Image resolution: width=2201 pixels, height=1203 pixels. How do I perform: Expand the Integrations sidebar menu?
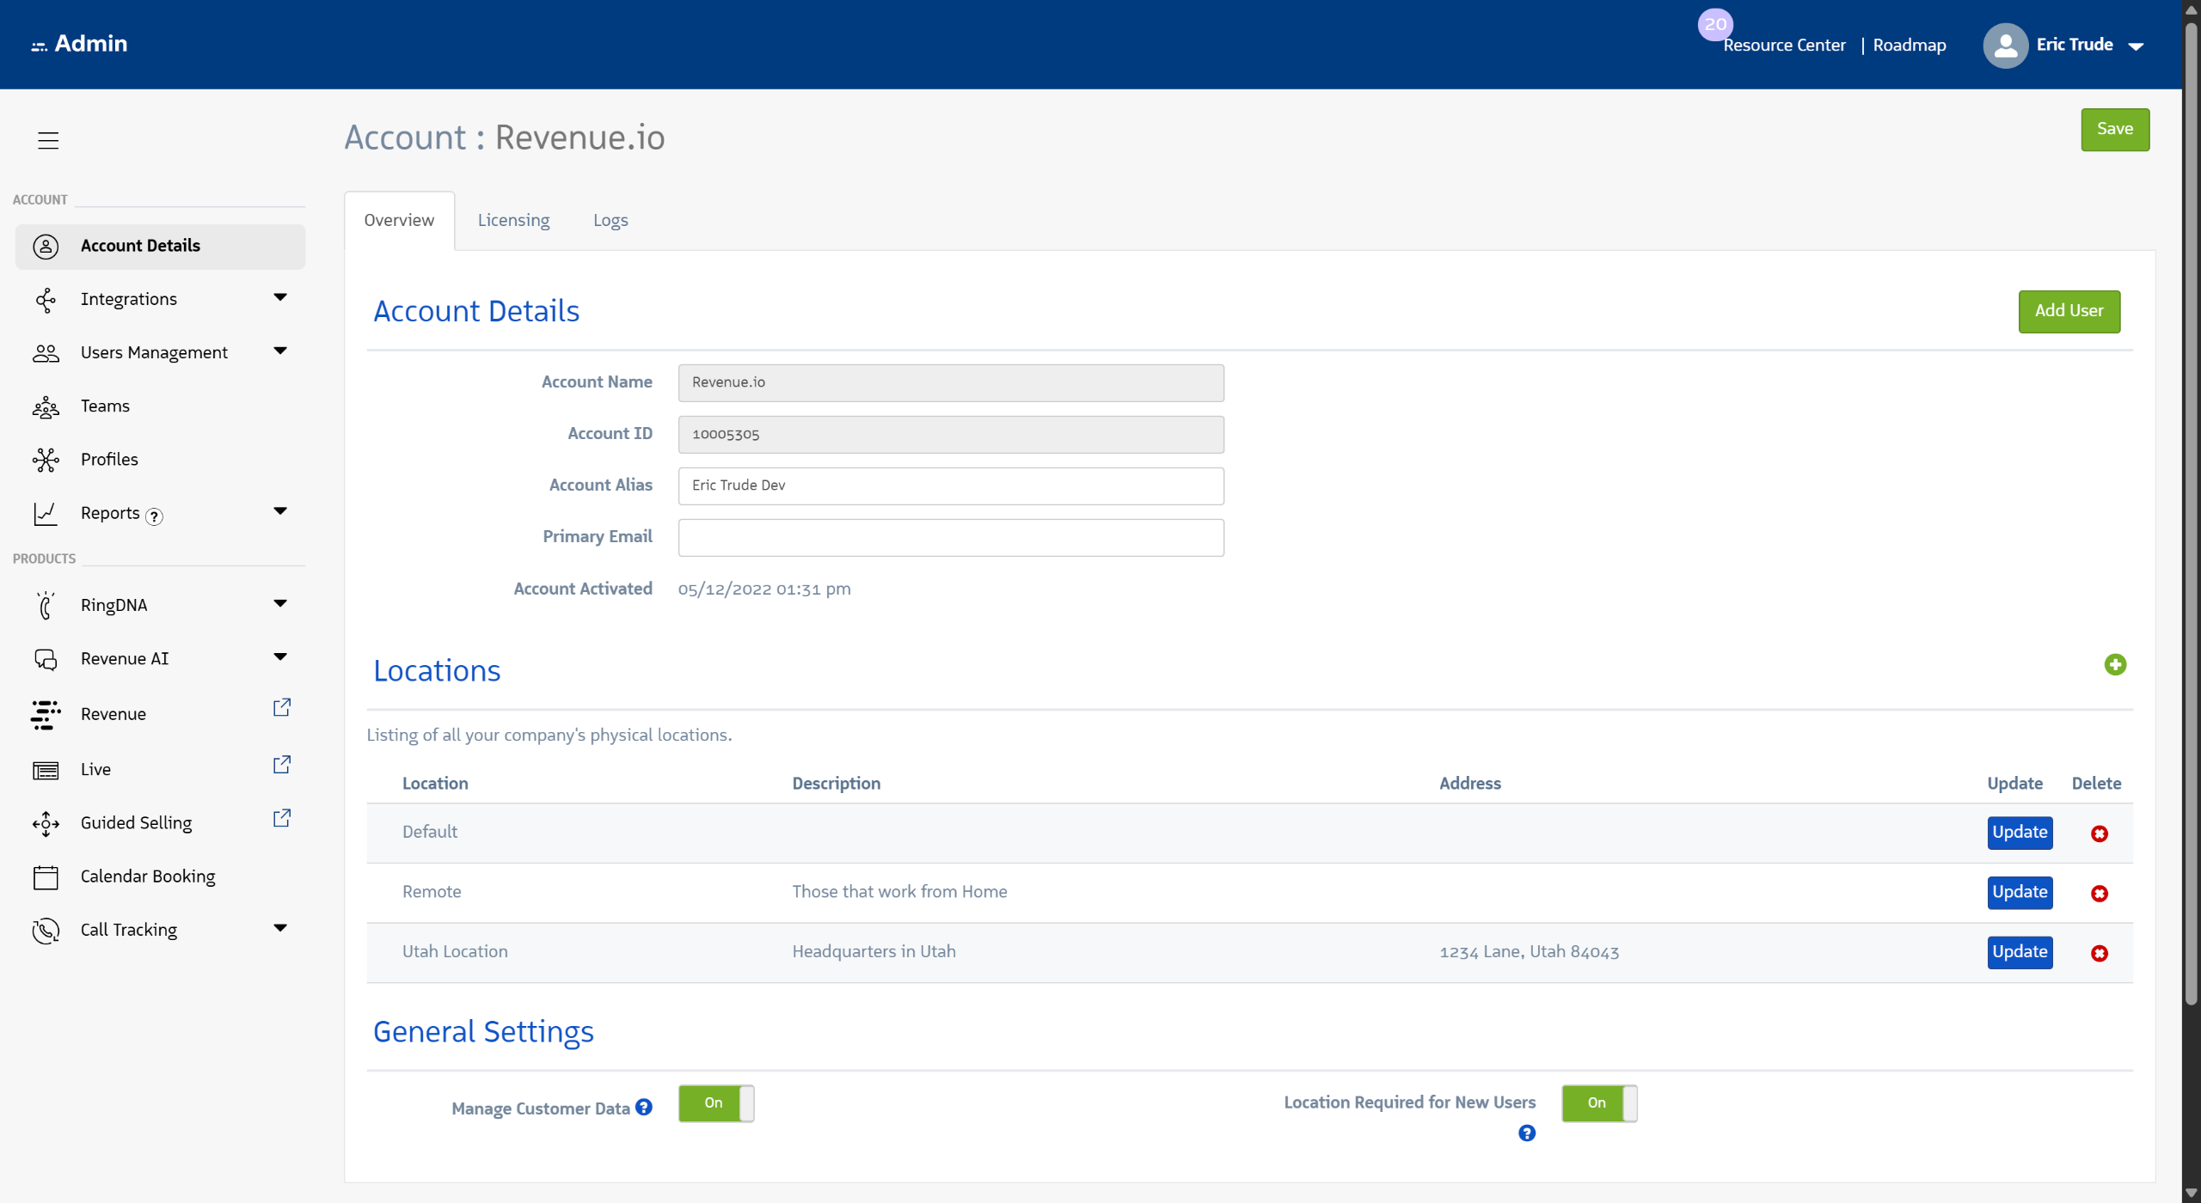click(279, 298)
